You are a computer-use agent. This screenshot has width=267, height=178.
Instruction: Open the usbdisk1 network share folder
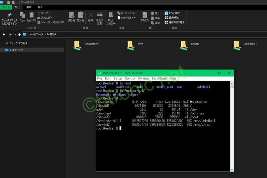237,45
